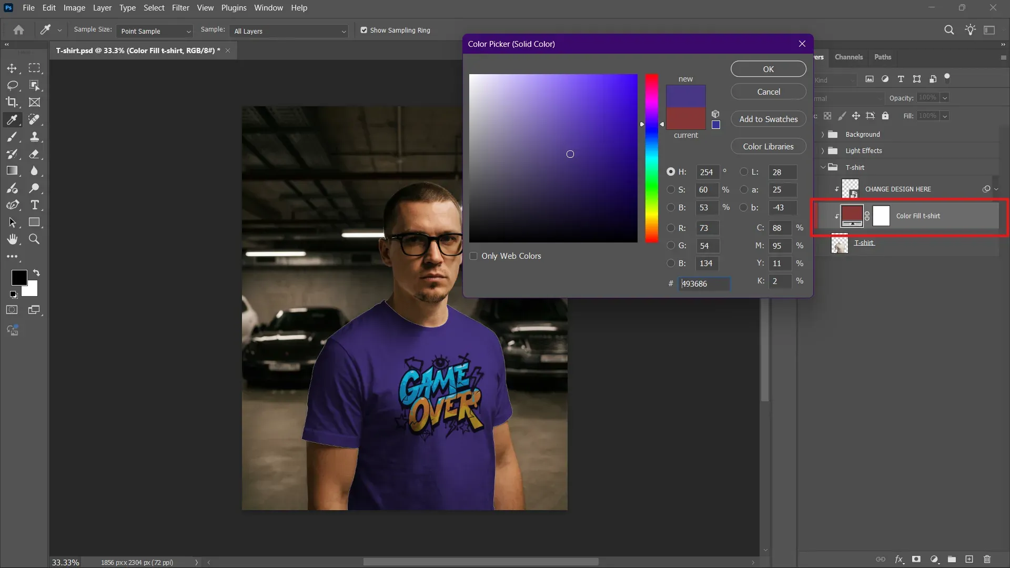Select the Crop tool
Image resolution: width=1010 pixels, height=568 pixels.
(x=12, y=103)
